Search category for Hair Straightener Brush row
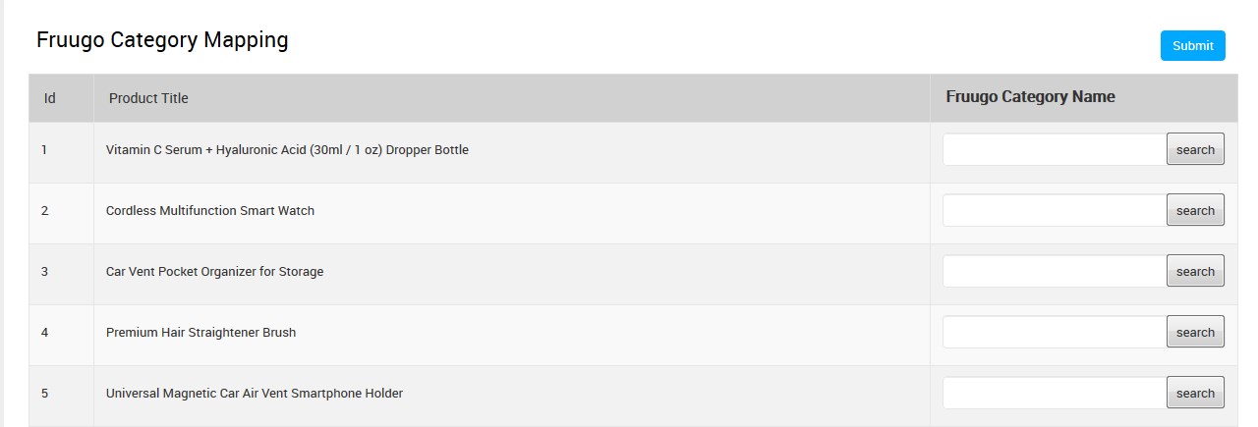 1195,333
